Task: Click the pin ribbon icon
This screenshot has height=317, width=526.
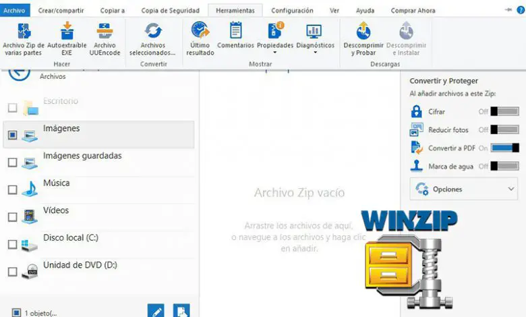Action: (508, 9)
